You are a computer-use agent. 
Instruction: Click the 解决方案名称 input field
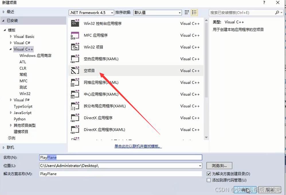coord(121,174)
